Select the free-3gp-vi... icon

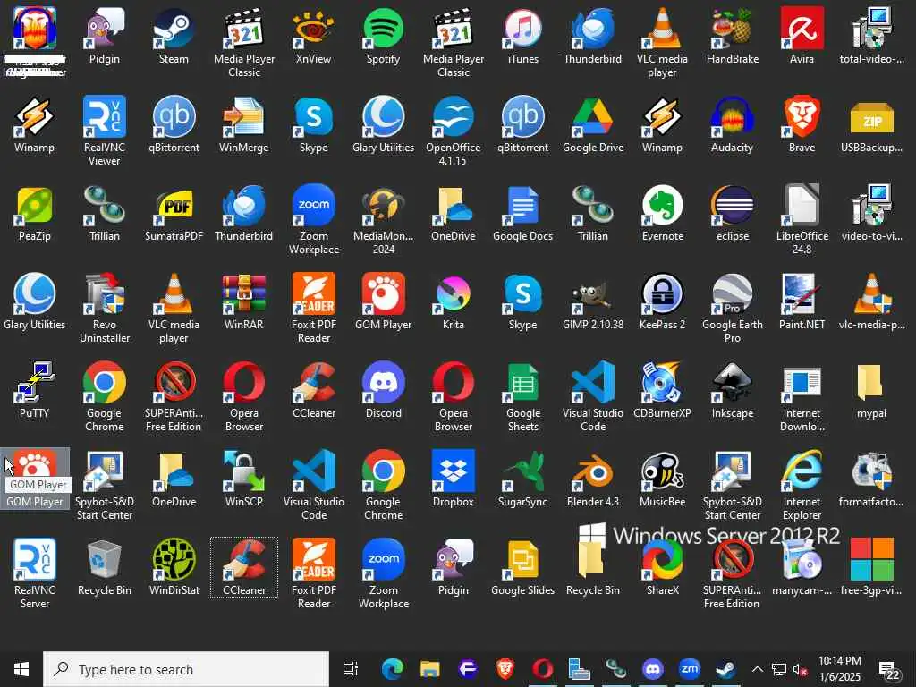click(871, 568)
